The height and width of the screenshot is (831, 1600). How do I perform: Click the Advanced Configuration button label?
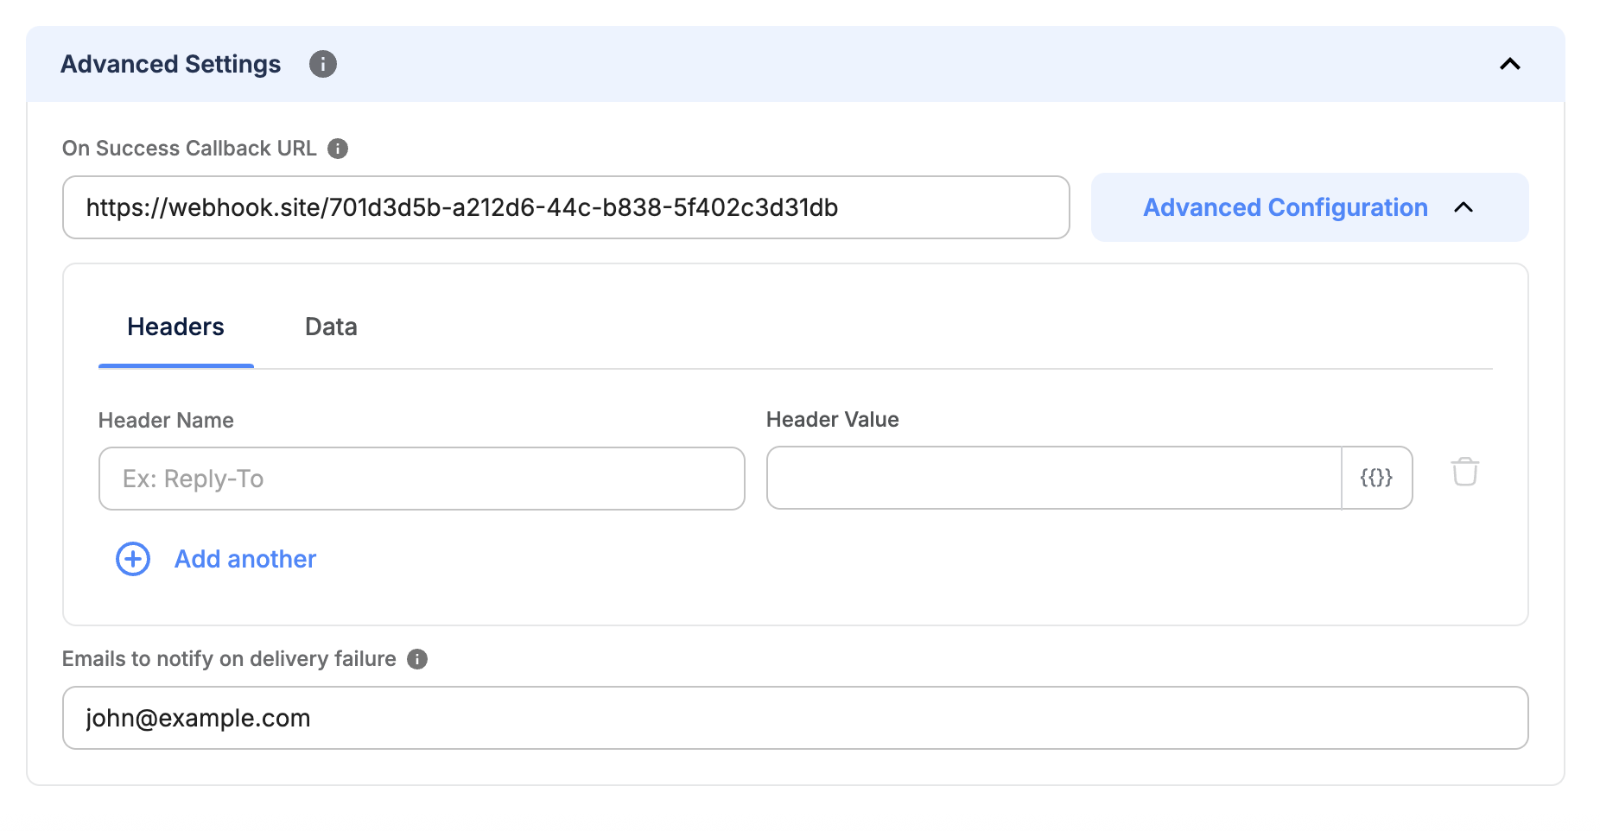(1285, 207)
